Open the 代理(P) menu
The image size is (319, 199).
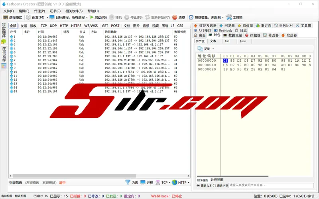[39, 11]
